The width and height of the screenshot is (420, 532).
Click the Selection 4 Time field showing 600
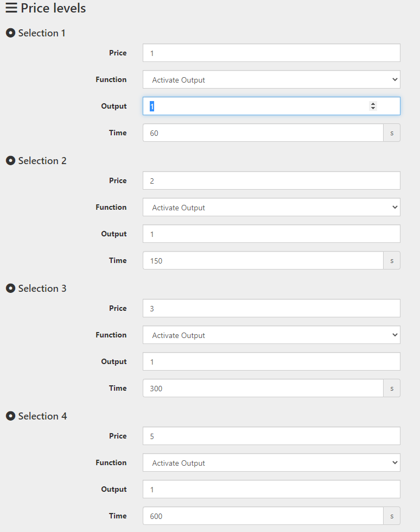[x=263, y=516]
